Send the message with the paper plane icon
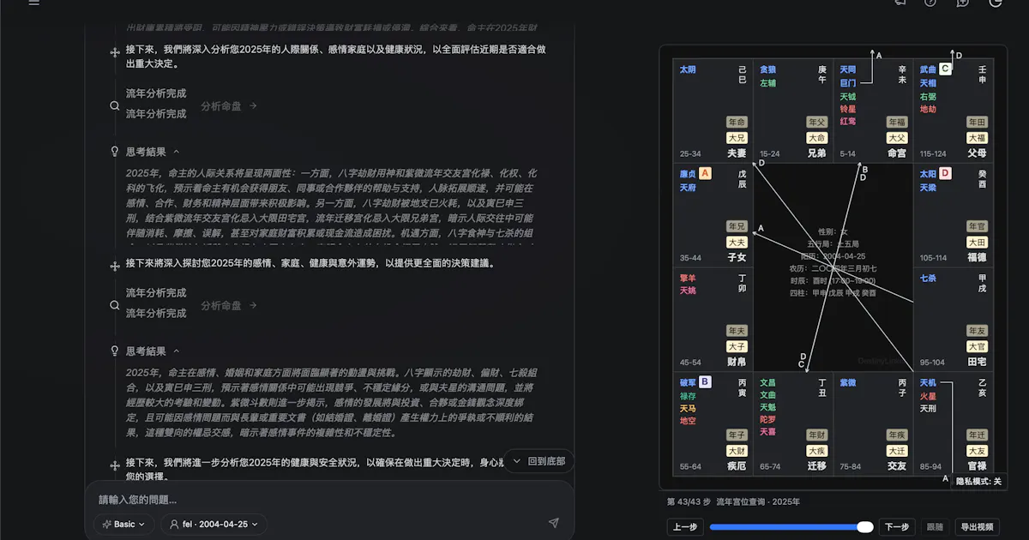This screenshot has width=1029, height=540. coord(553,523)
